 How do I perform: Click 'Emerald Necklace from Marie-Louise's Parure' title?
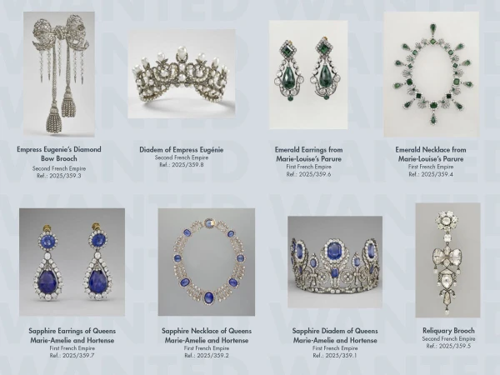coord(431,154)
